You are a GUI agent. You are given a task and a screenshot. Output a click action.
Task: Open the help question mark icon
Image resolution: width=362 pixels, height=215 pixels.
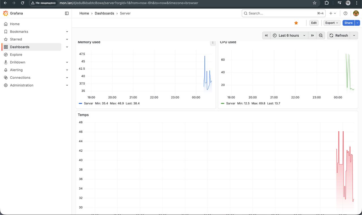point(345,13)
